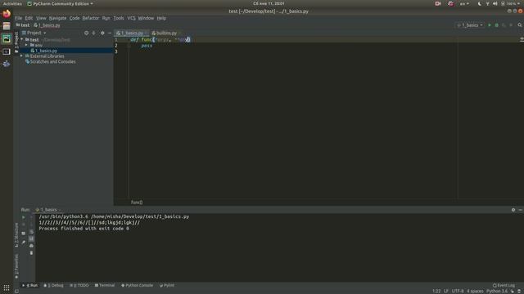Open TODO tool window tab

(79, 285)
